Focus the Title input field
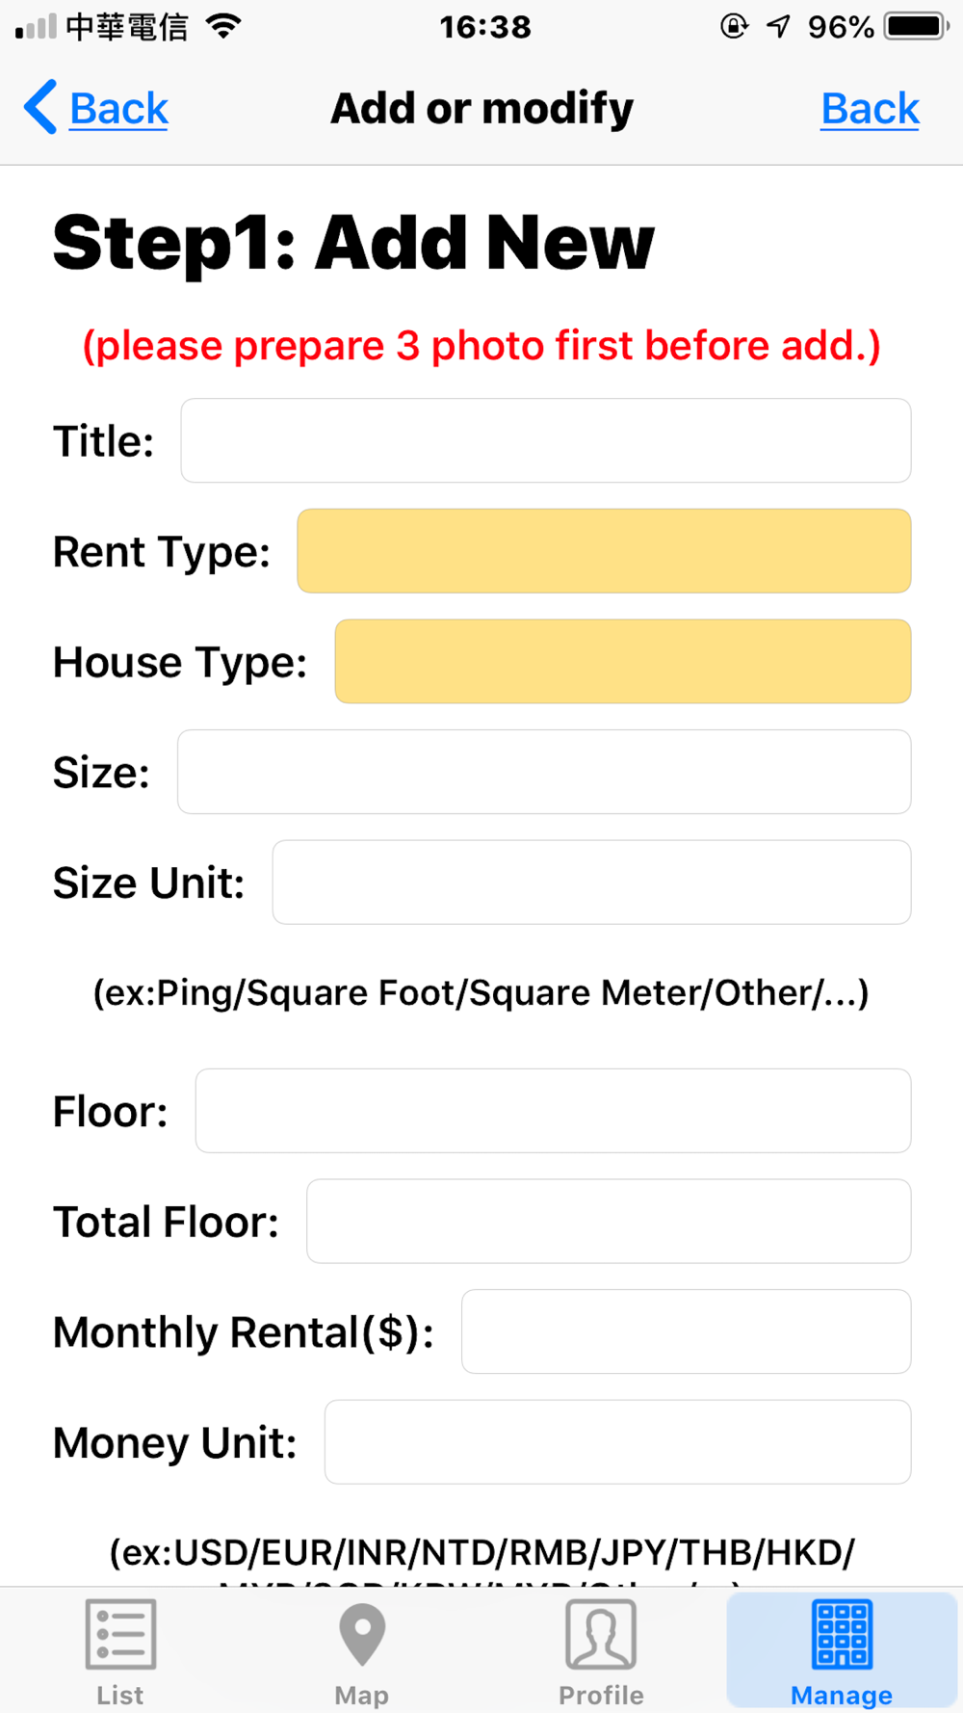This screenshot has height=1713, width=963. pos(546,440)
